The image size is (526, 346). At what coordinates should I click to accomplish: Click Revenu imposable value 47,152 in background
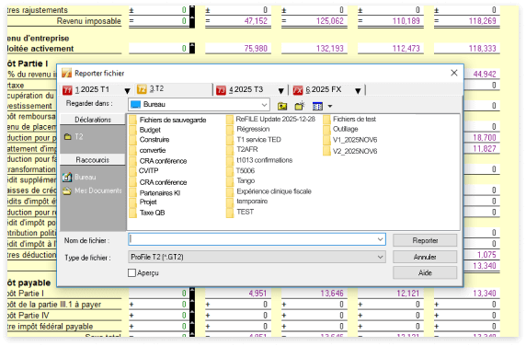pos(256,21)
